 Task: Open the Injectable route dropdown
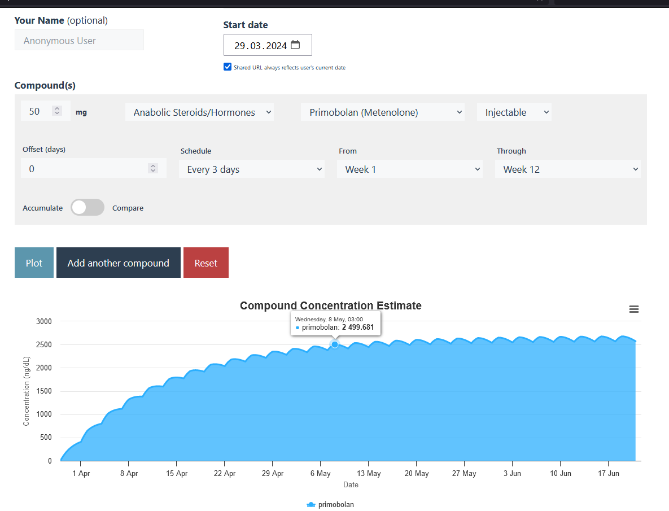514,112
